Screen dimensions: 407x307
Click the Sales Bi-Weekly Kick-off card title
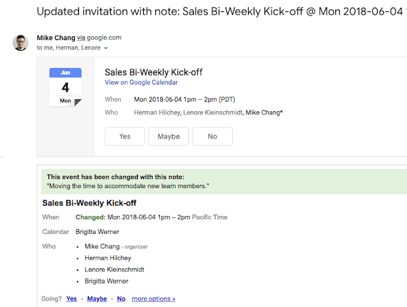click(x=153, y=72)
